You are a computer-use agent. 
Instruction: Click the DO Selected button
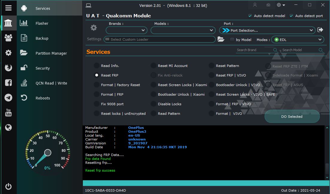tap(292, 117)
